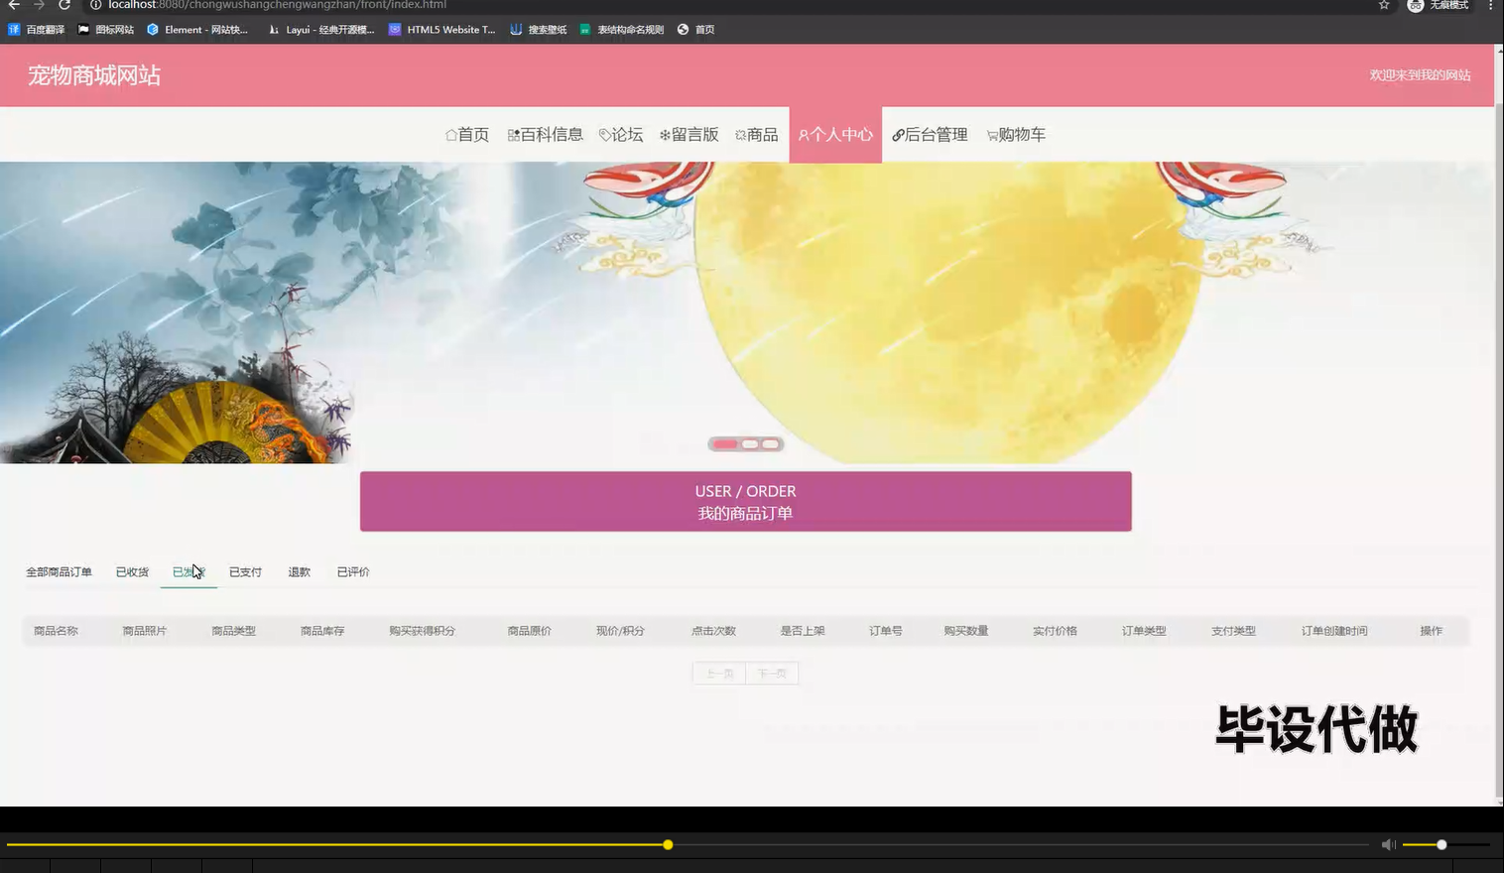Open 后台管理 in the navigation menu
This screenshot has height=873, width=1504.
[930, 135]
